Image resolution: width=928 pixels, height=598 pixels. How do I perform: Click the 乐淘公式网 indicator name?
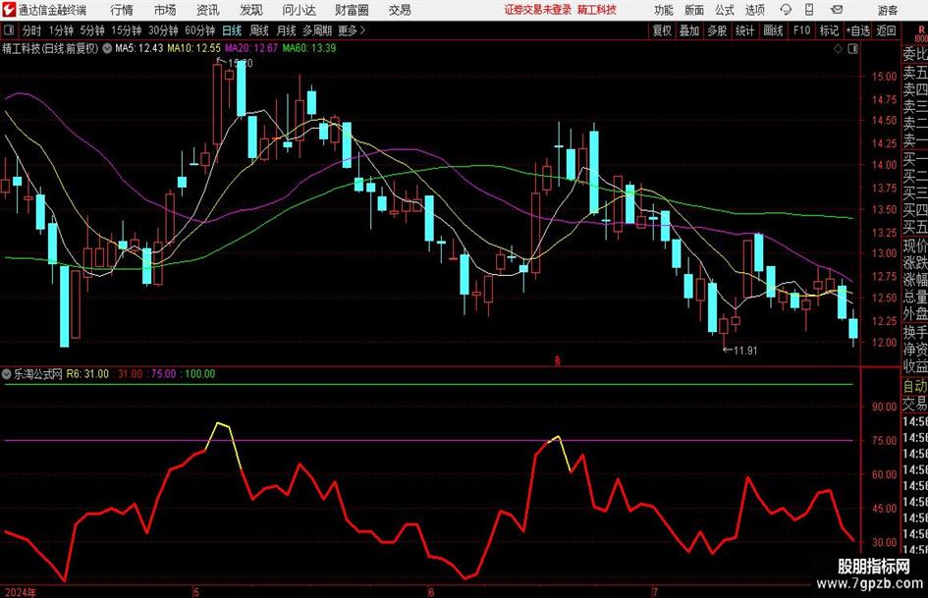[x=38, y=374]
